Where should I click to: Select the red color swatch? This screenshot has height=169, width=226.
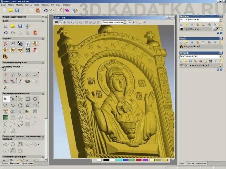[139, 160]
